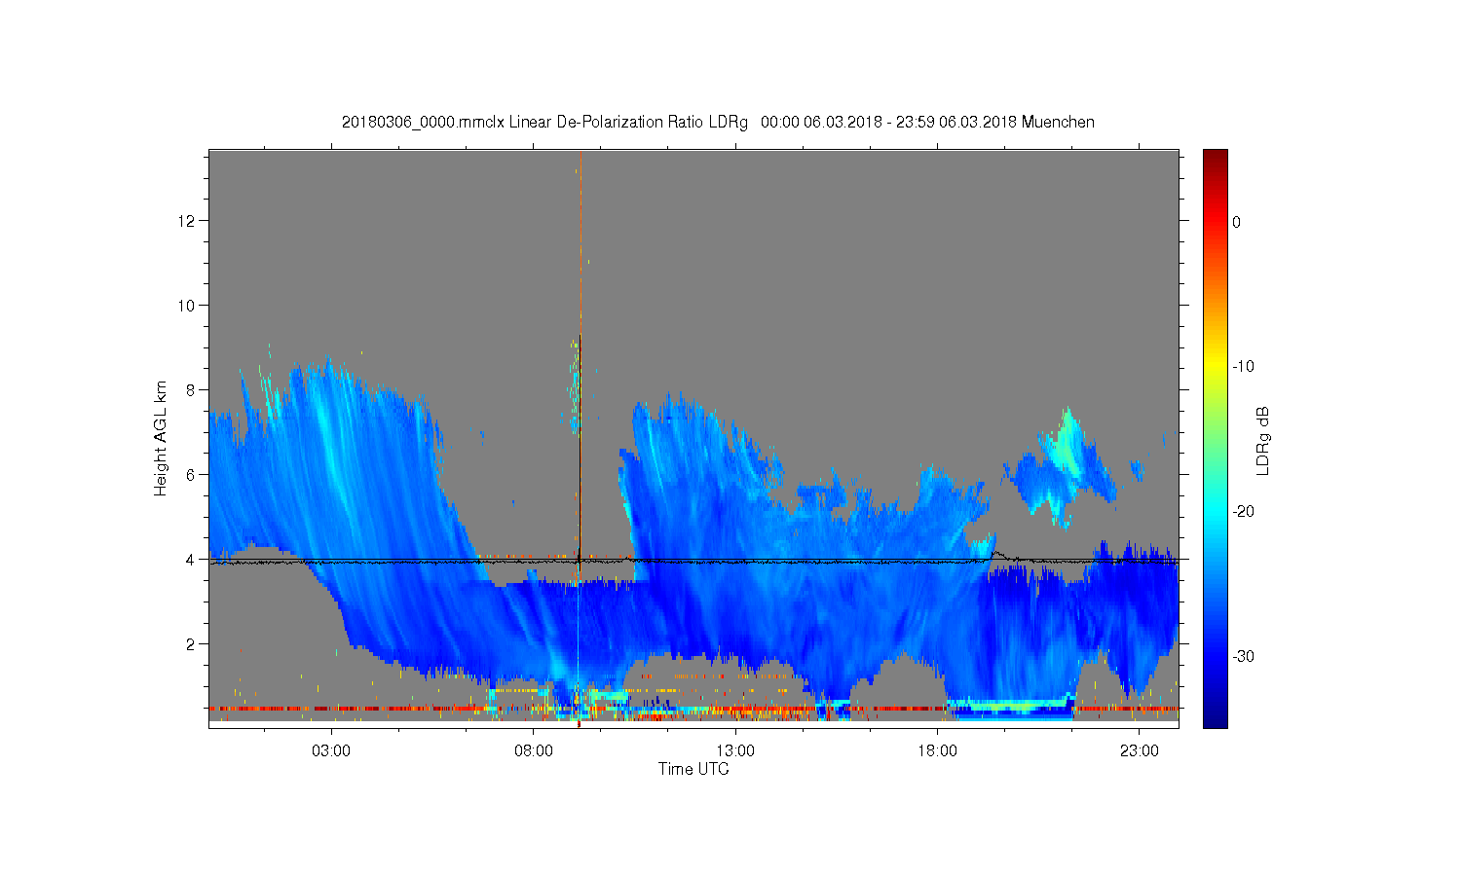Click the height tick label 6
The height and width of the screenshot is (876, 1461).
pos(192,475)
